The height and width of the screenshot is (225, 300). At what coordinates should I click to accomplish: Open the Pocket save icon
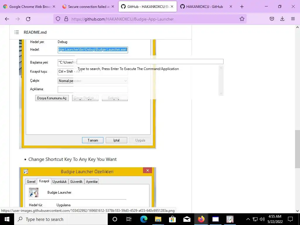click(x=272, y=19)
